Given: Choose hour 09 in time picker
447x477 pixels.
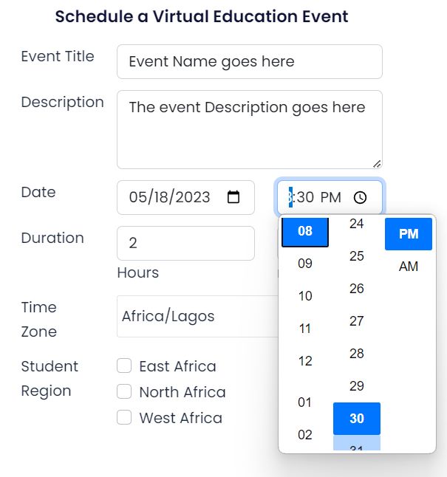Looking at the screenshot, I should click(x=304, y=264).
